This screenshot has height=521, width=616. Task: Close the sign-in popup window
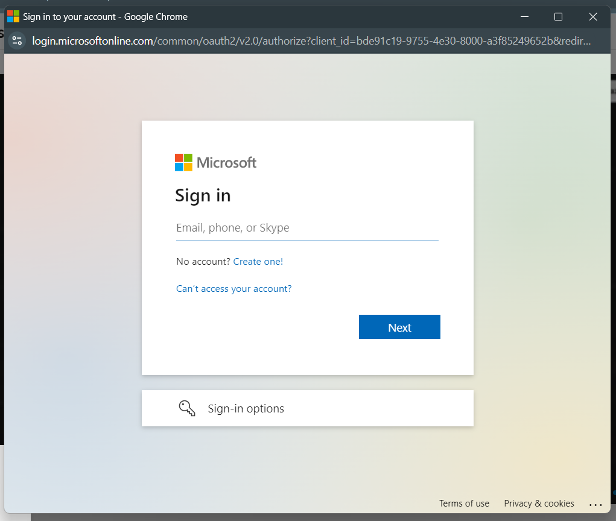593,16
